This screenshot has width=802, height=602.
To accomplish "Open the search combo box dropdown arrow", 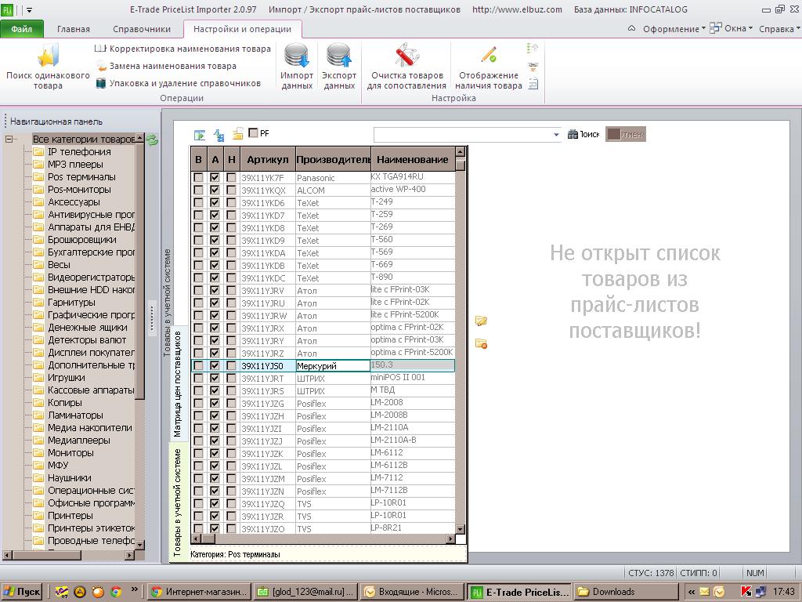I will pyautogui.click(x=557, y=135).
